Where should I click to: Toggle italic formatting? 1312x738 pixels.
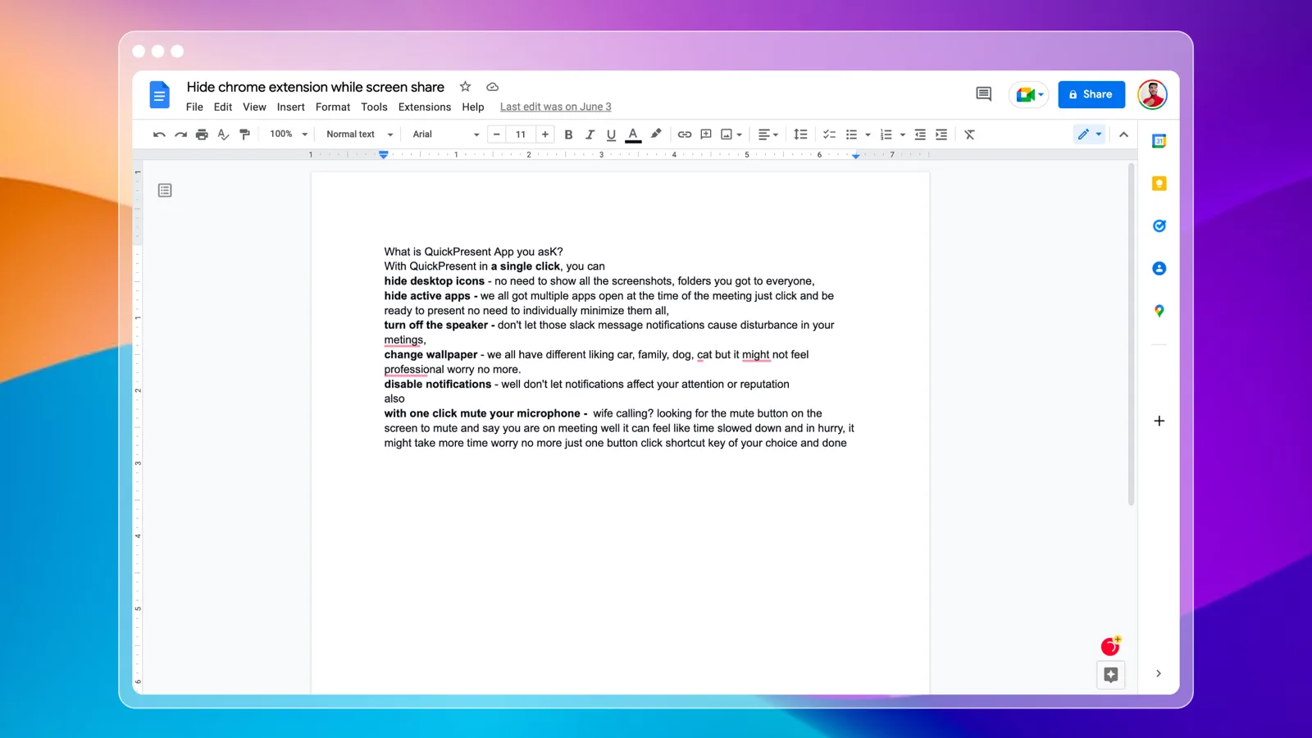tap(590, 134)
